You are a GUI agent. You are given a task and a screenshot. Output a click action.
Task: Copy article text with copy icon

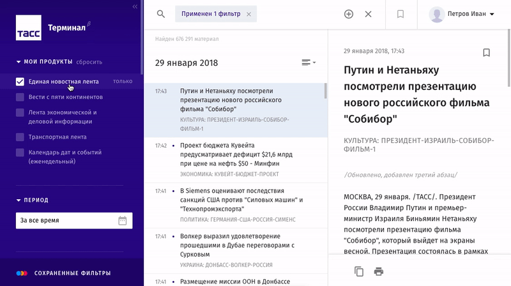click(x=359, y=271)
